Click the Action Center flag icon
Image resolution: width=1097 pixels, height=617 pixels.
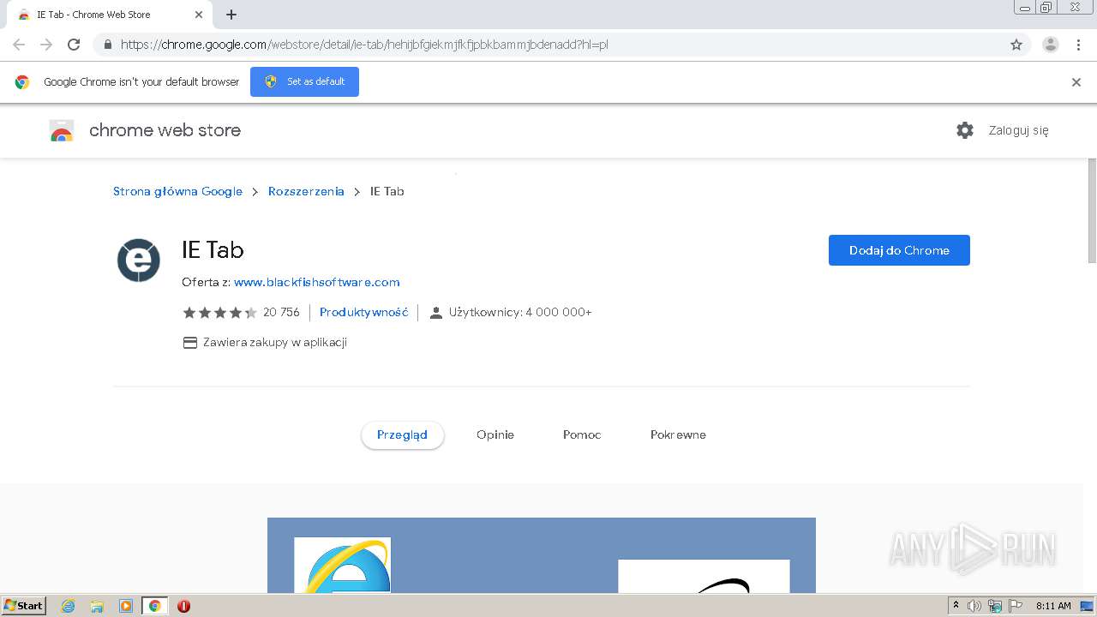click(1016, 606)
